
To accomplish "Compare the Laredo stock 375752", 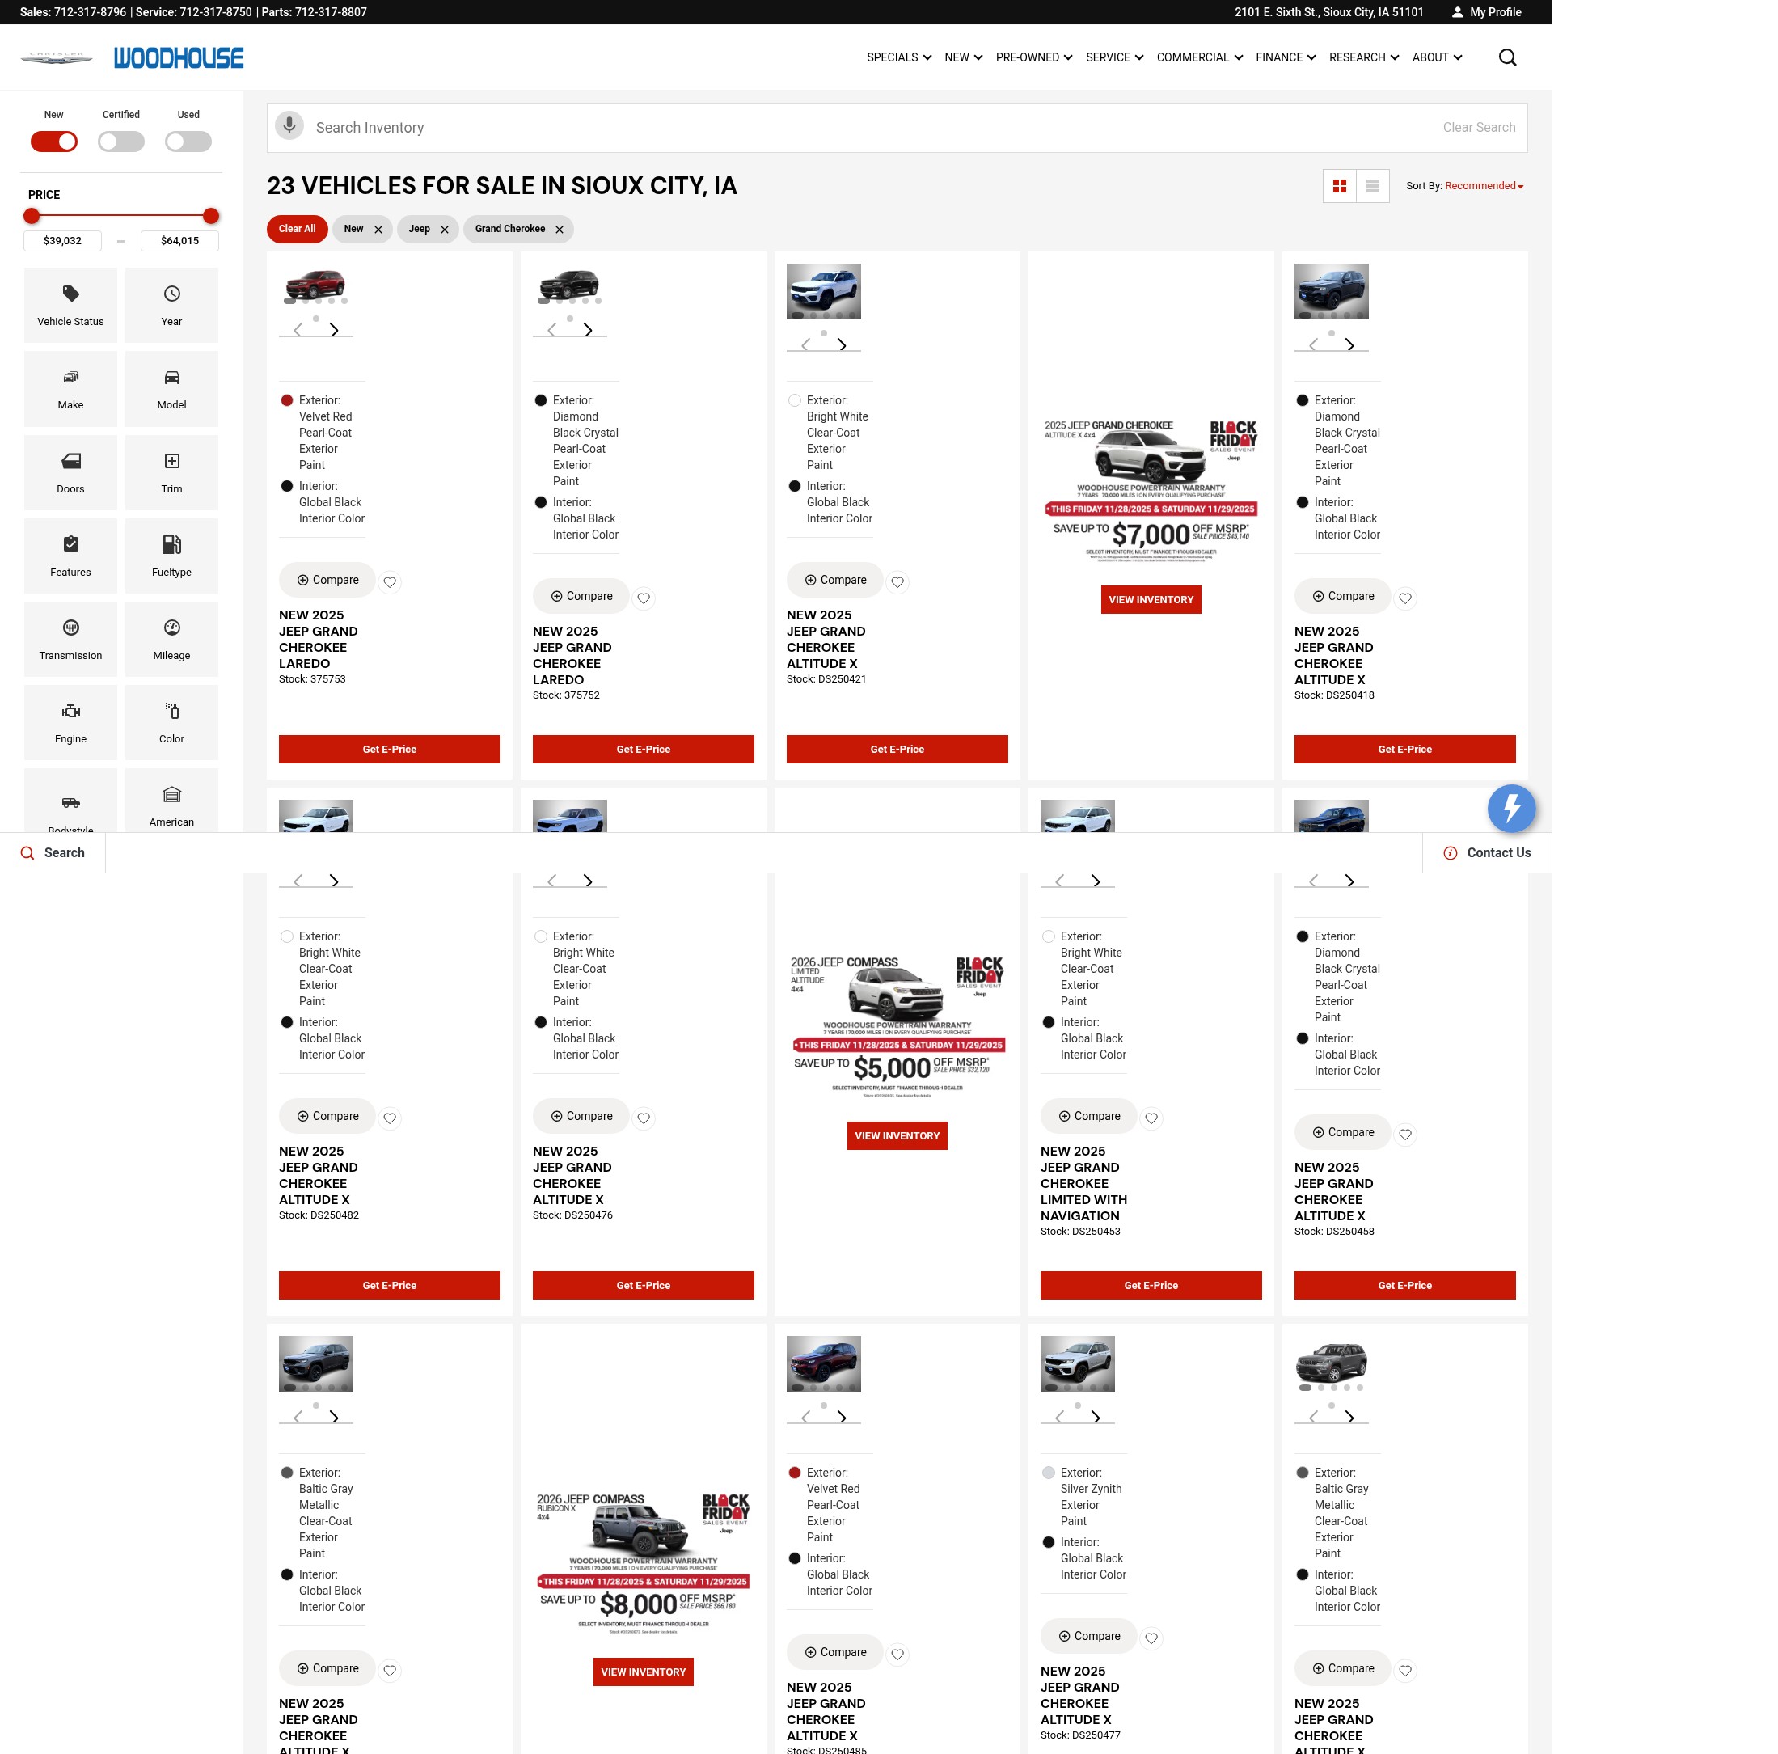I will coord(581,596).
